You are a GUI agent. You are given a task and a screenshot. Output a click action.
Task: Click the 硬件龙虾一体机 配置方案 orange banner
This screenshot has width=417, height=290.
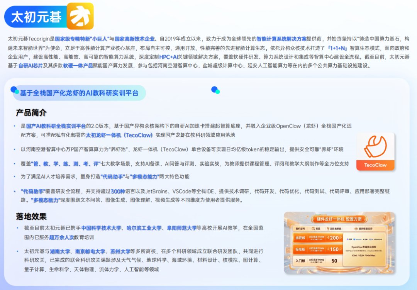[x=339, y=219]
